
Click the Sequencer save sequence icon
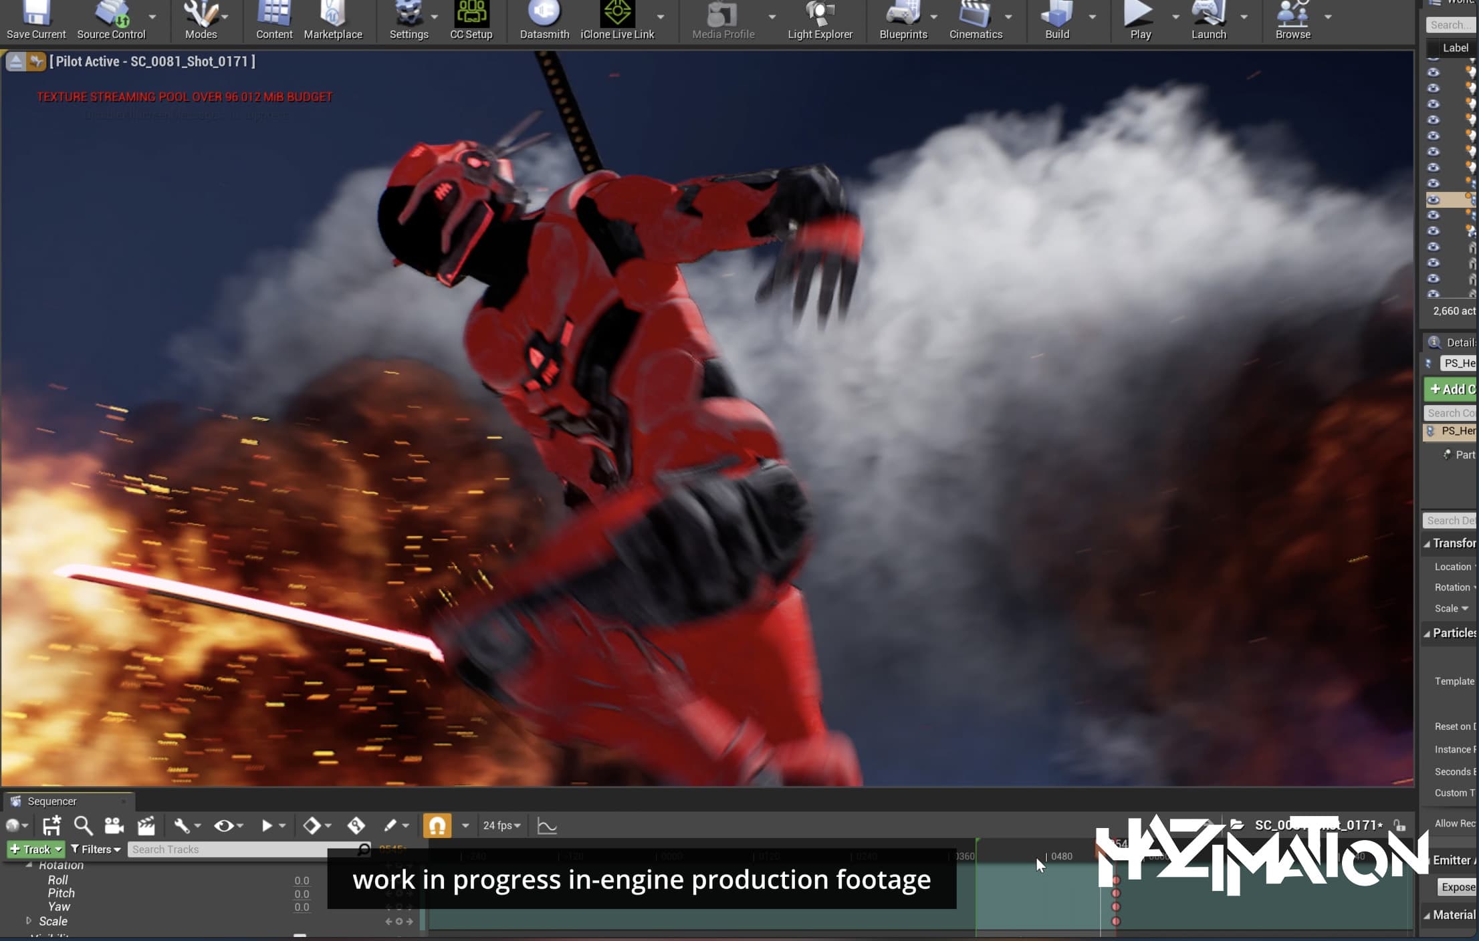[x=51, y=825]
